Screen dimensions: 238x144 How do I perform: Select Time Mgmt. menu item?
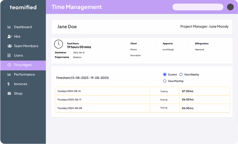[23, 65]
